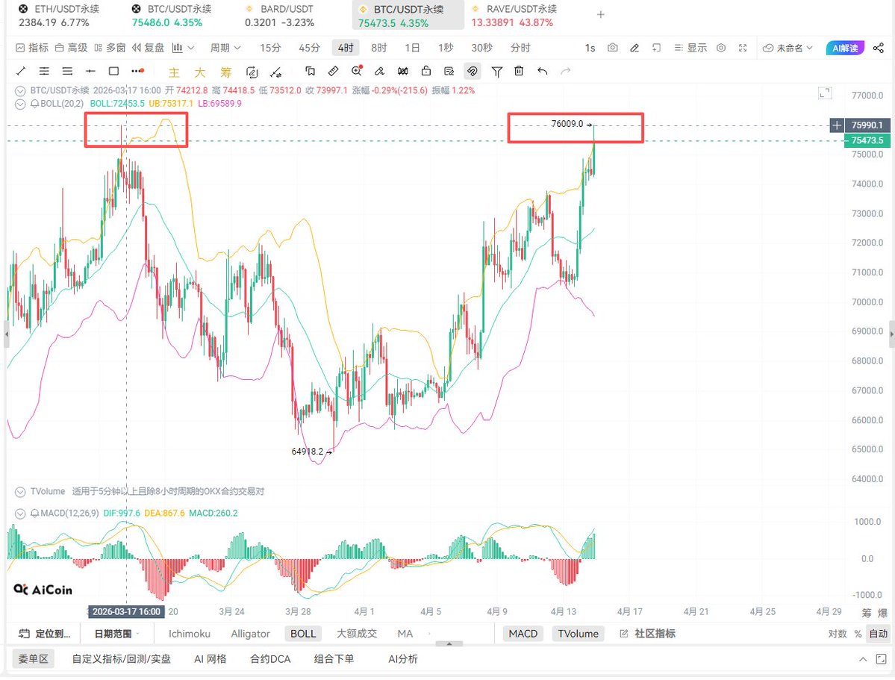
Task: Click the pencil draw icon in top toolbar
Action: (634, 48)
